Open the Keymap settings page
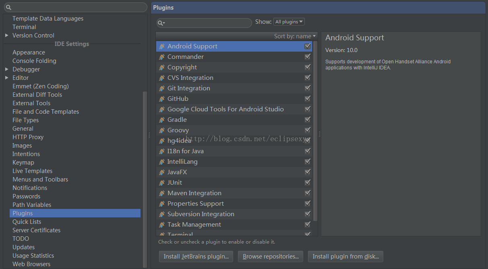 23,163
